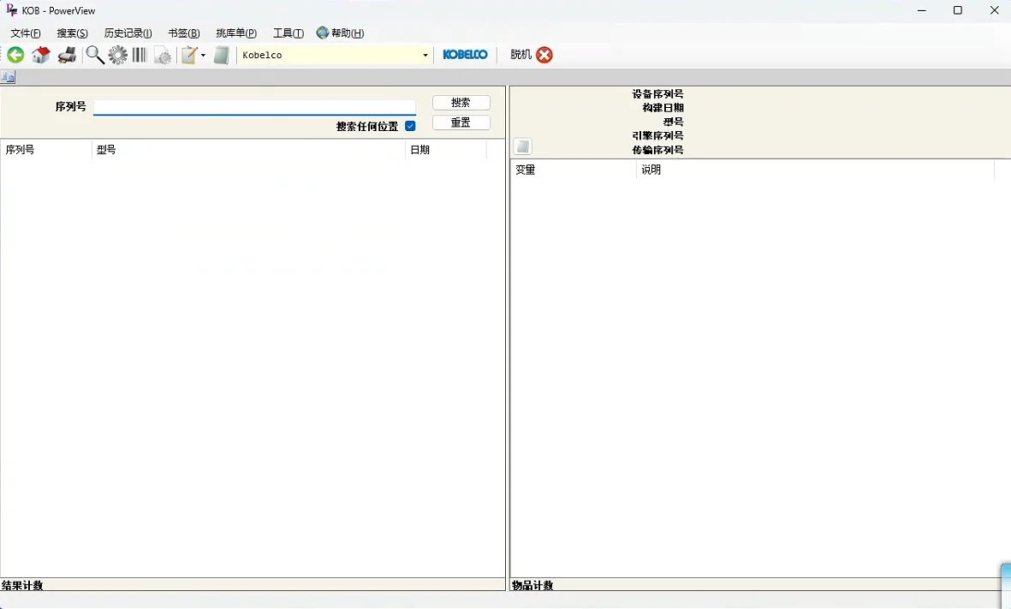Click the grey notebook picklist icon

[221, 55]
